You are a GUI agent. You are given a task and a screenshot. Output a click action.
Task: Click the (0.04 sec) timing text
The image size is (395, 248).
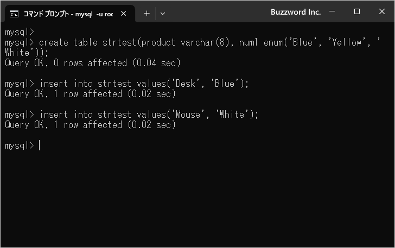coord(156,63)
